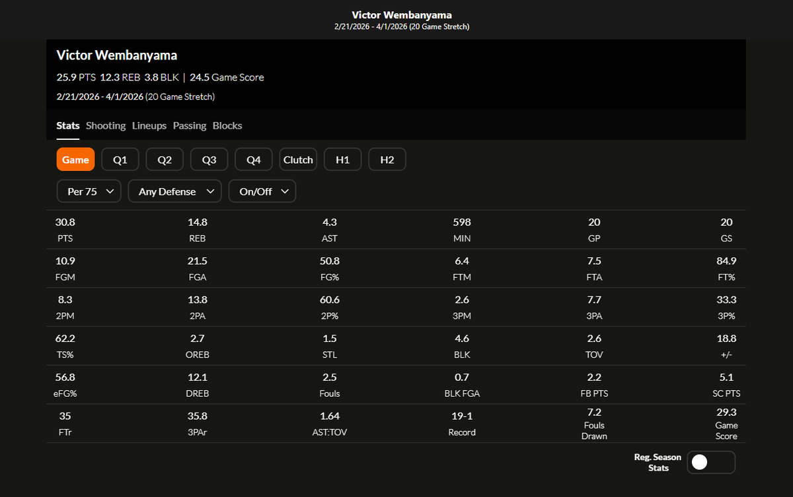Choose the Q4 split button
Image resolution: width=793 pixels, height=497 pixels.
pos(254,160)
